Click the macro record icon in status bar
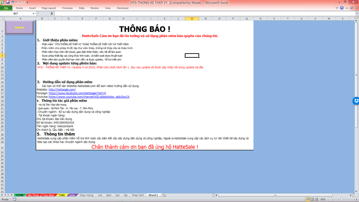Viewport: 359px width, 202px height. click(14, 199)
